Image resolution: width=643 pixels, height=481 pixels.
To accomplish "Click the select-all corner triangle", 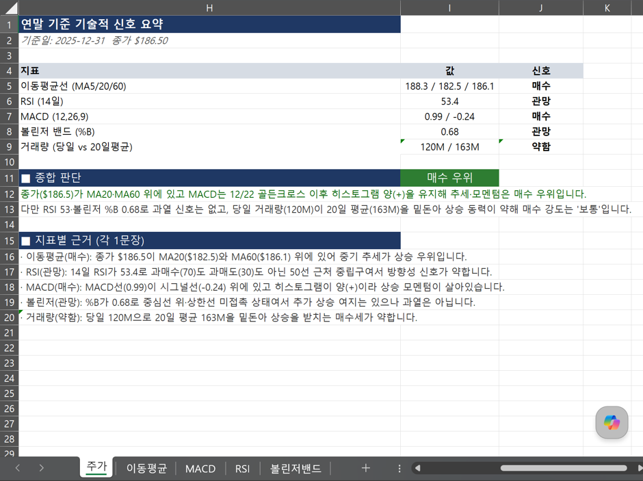I will pos(10,8).
